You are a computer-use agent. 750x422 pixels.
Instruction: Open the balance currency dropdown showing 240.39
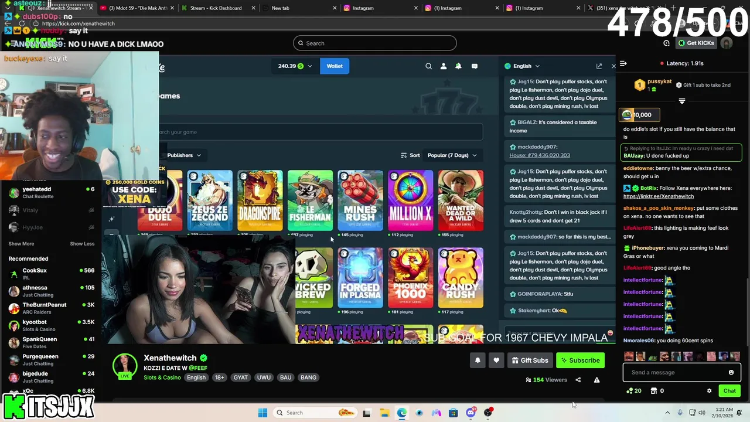(x=295, y=66)
